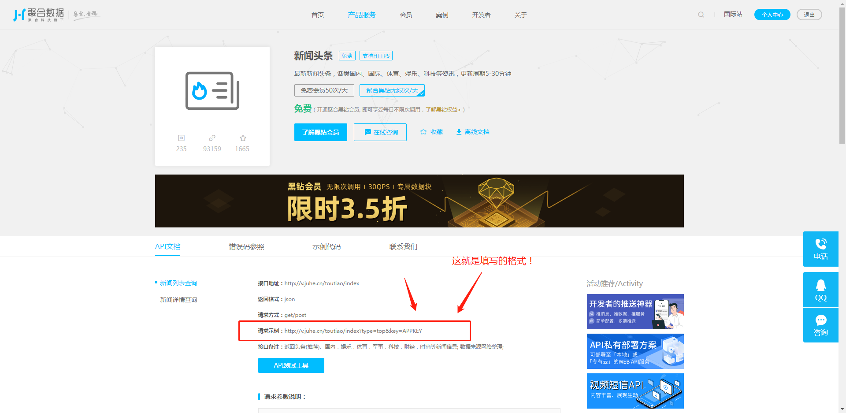This screenshot has width=846, height=413.
Task: Open the 电话 phone contact widget
Action: coord(820,249)
